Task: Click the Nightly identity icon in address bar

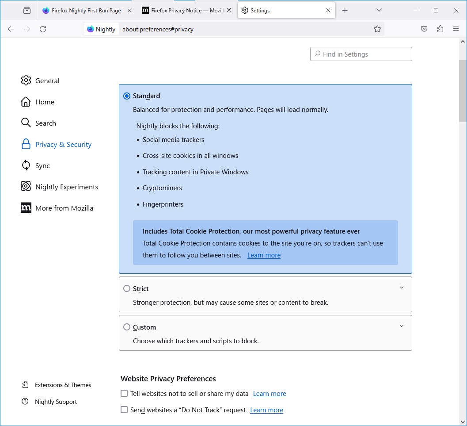Action: coord(101,29)
